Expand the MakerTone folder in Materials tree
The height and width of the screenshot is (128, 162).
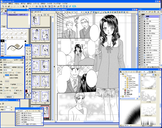(x=125, y=81)
